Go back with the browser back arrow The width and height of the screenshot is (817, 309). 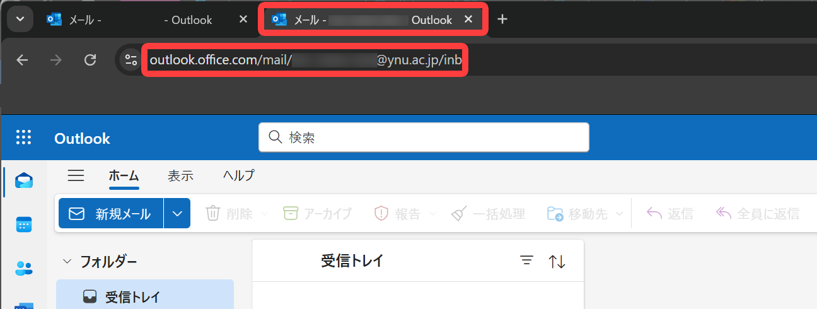coord(22,60)
